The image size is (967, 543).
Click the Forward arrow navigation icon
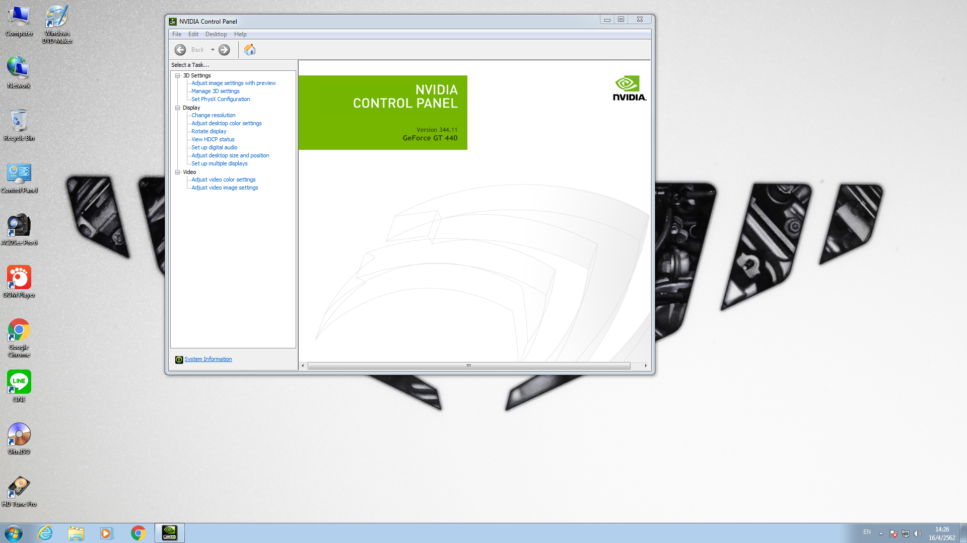pos(224,50)
